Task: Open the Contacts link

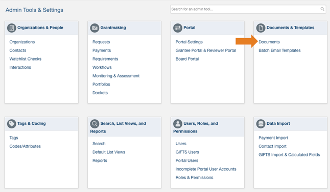Action: coord(18,50)
